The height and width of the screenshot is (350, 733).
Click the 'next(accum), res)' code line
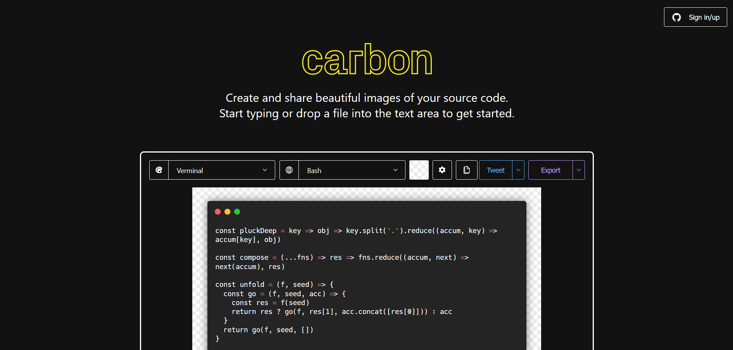pos(250,267)
